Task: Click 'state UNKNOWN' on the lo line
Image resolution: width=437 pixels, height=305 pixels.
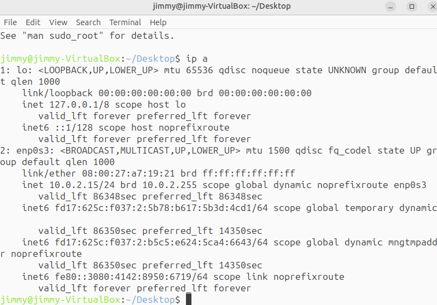Action: 331,70
